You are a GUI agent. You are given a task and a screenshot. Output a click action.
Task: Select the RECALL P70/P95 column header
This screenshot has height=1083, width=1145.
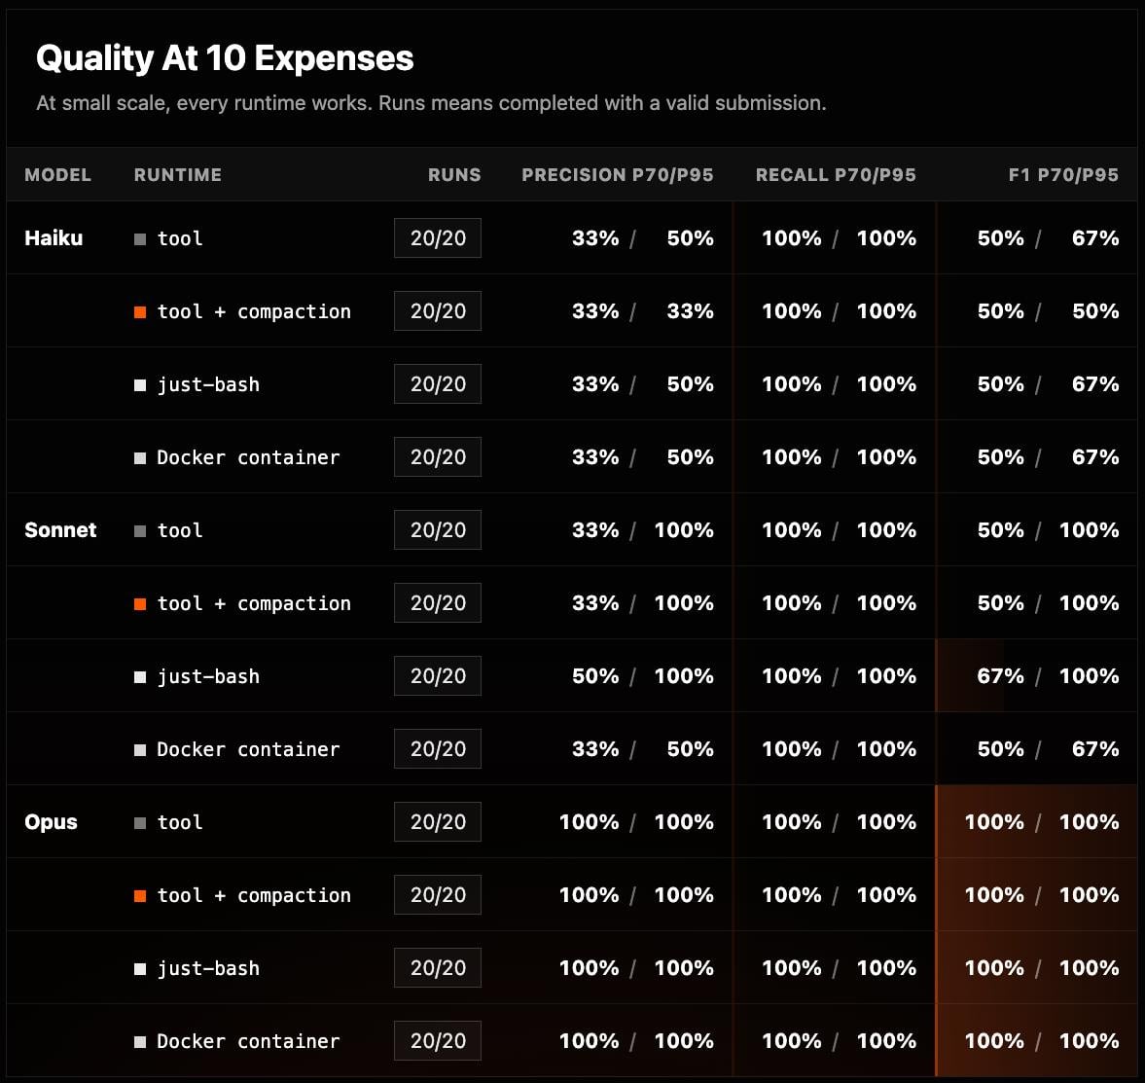[836, 174]
